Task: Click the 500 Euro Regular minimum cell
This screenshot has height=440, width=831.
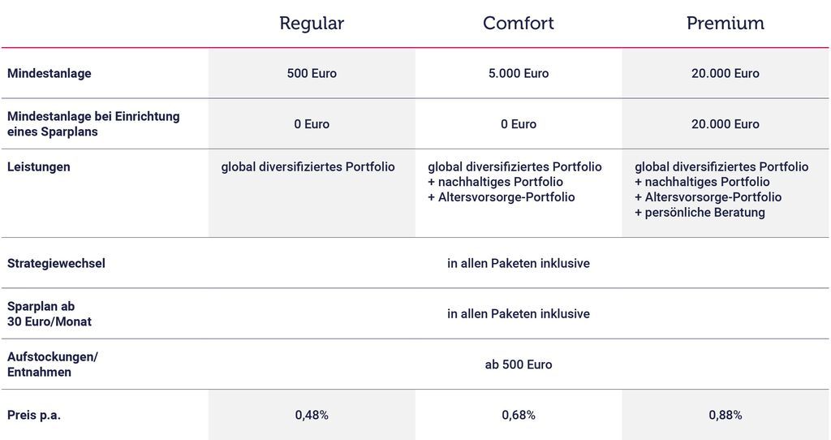Action: (312, 73)
